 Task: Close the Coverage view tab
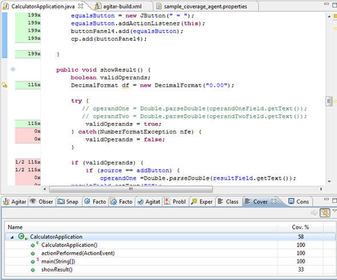point(274,201)
